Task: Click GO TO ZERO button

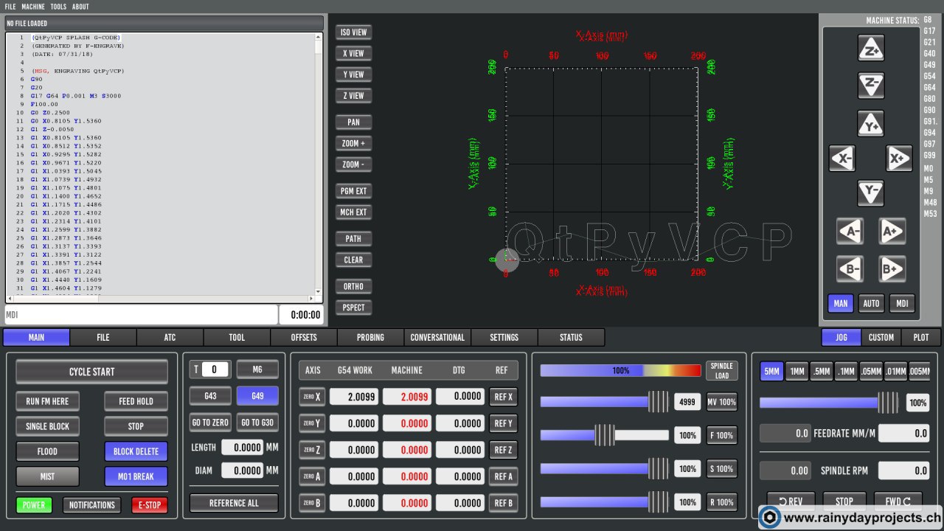Action: (210, 423)
